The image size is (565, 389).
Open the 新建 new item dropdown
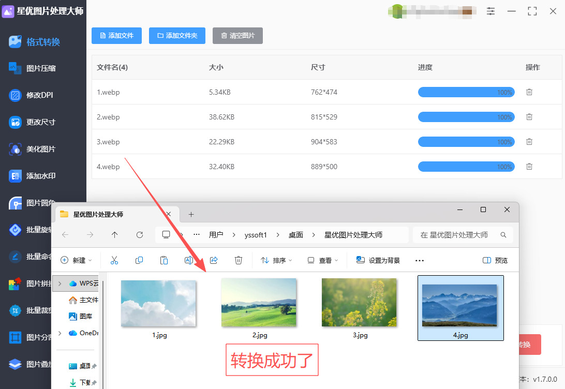pyautogui.click(x=76, y=260)
